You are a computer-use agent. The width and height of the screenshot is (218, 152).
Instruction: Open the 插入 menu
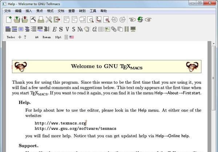pyautogui.click(x=29, y=11)
